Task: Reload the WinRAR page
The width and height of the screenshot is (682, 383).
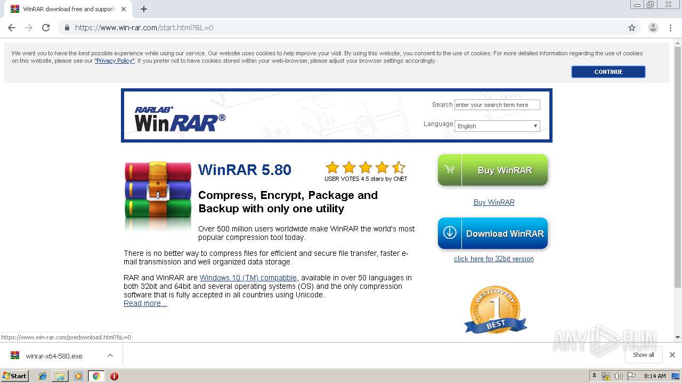Action: (46, 28)
